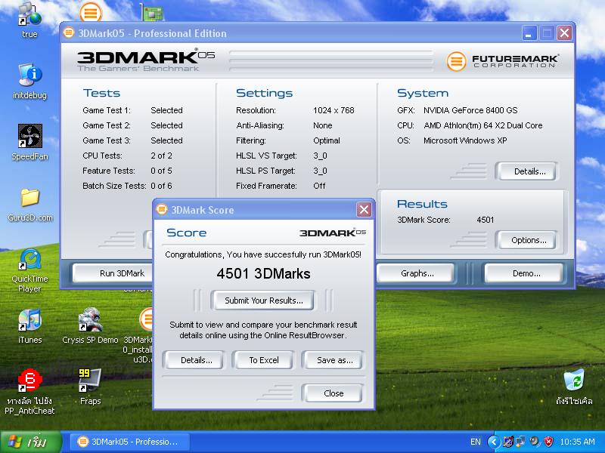The image size is (605, 453).
Task: Minimize the 3DMark05 main window
Action: coord(529,33)
